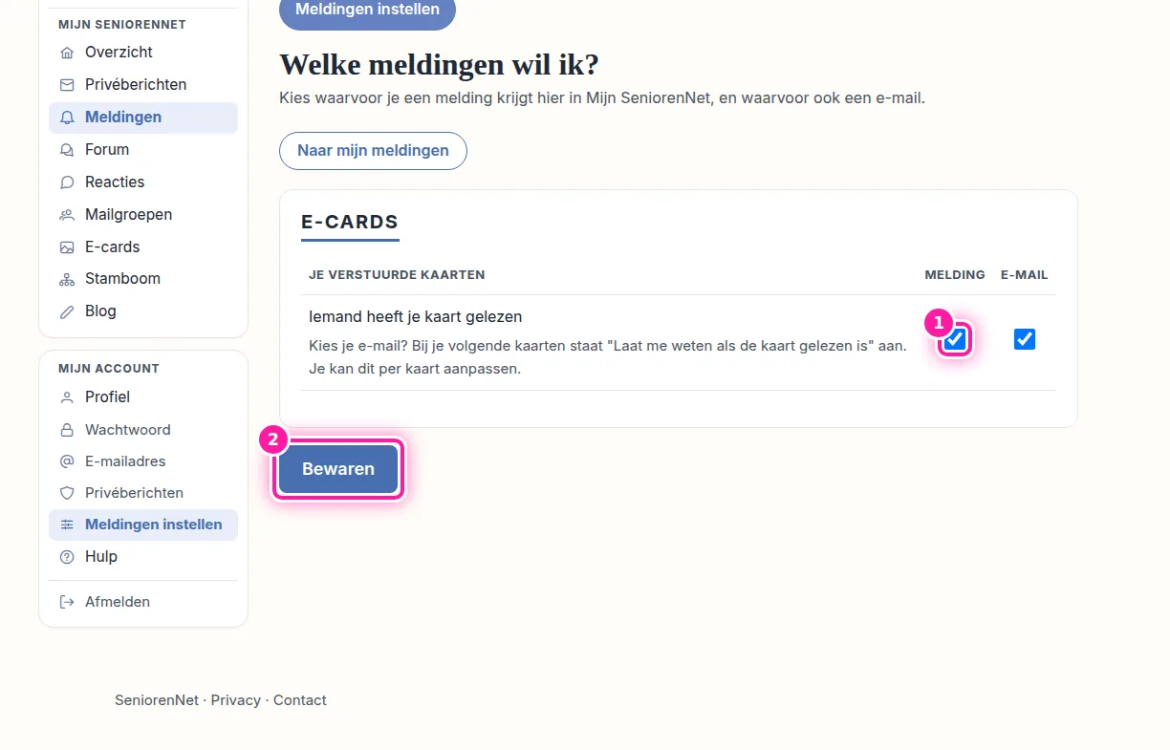Image resolution: width=1170 pixels, height=750 pixels.
Task: Click the at-sign icon beside E-mailadres
Action: pos(67,461)
